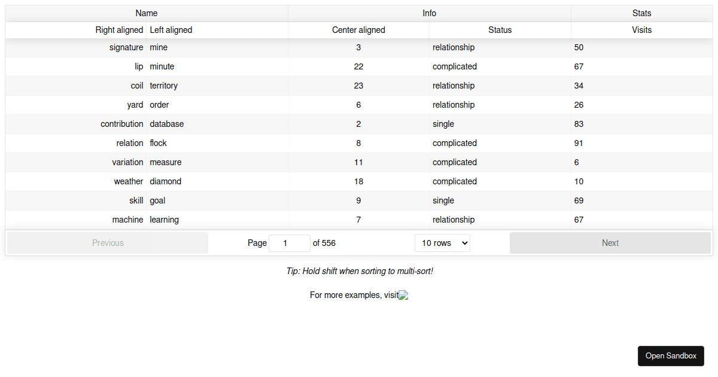Screen dimensions: 718x377
Task: Click the 'database' cell in the table
Action: (166, 124)
